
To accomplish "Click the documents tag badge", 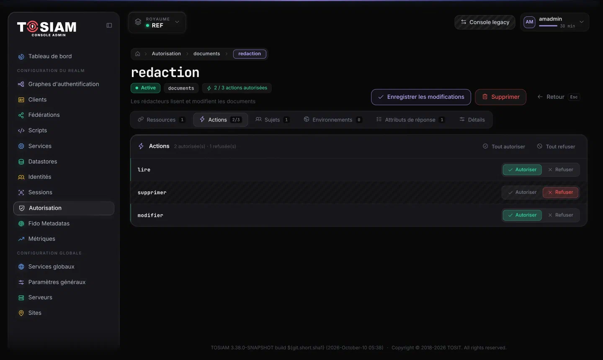I will click(x=181, y=88).
